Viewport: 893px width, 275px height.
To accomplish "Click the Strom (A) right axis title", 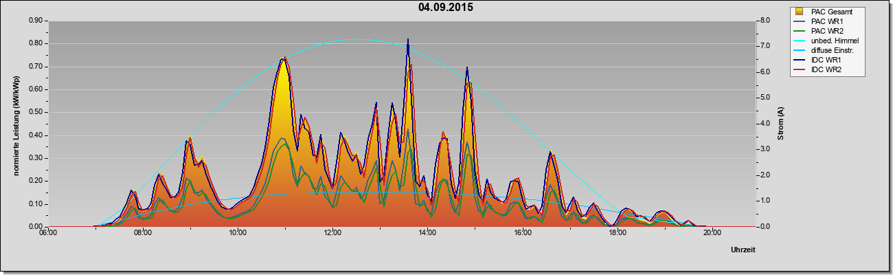I will click(x=780, y=124).
